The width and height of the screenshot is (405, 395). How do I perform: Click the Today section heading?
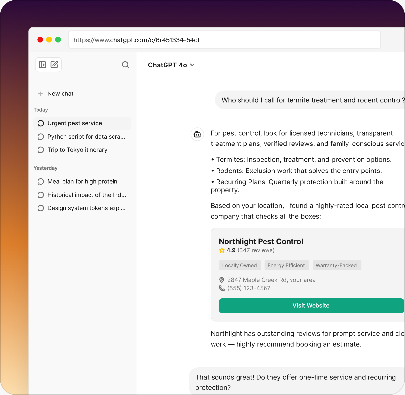tap(41, 110)
